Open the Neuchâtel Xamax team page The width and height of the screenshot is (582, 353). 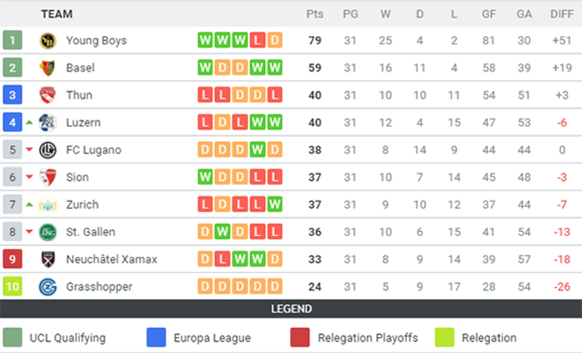[112, 259]
